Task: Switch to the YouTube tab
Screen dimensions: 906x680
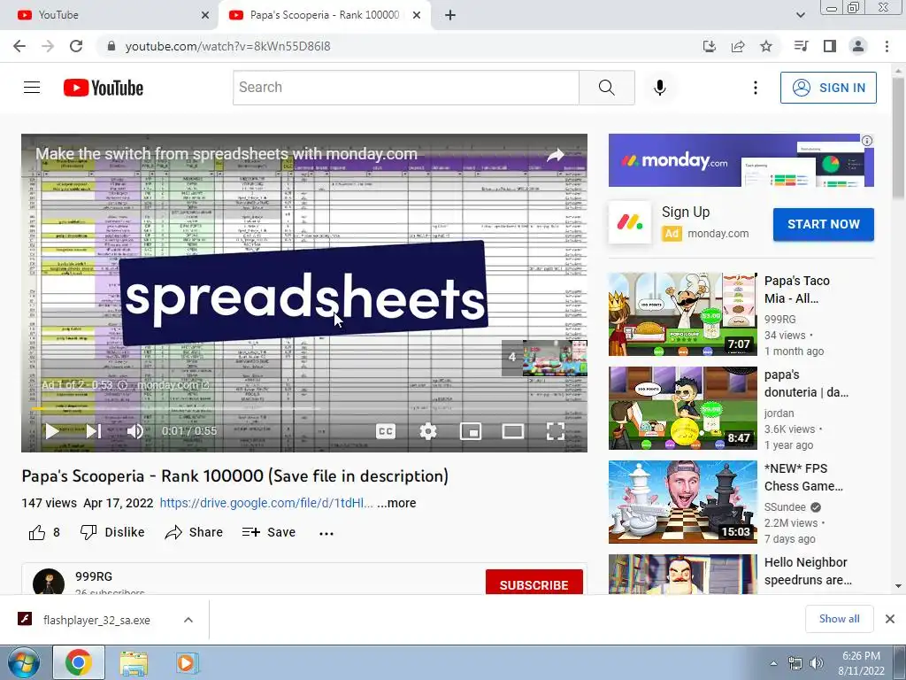Action: pos(109,15)
